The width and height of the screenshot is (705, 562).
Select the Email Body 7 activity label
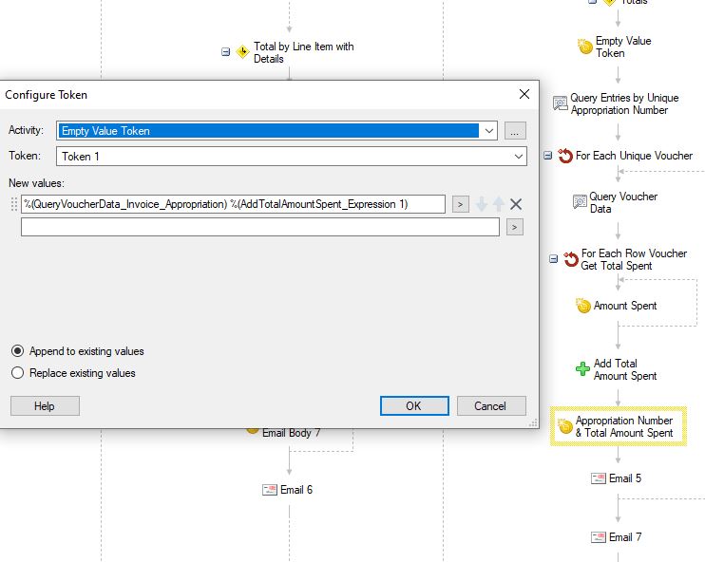coord(292,433)
